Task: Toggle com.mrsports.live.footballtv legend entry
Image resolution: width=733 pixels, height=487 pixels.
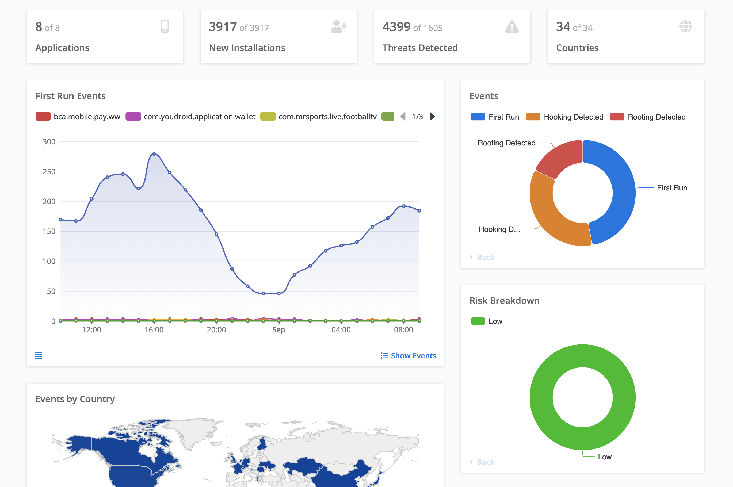Action: coord(318,117)
